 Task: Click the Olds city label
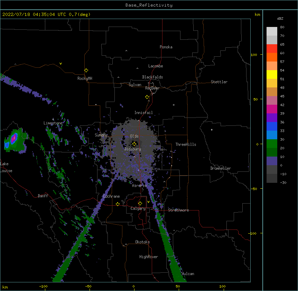click(134, 136)
